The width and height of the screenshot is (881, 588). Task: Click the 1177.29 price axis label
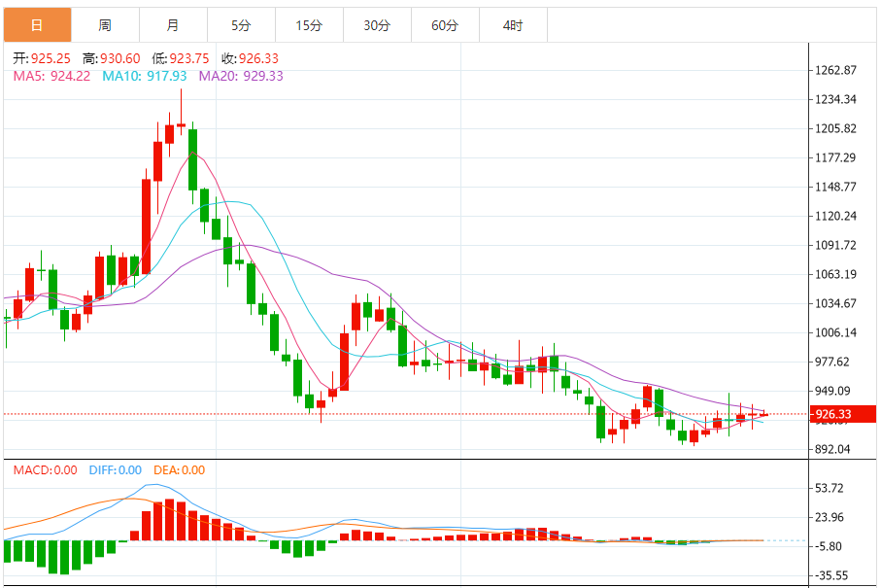click(x=836, y=158)
